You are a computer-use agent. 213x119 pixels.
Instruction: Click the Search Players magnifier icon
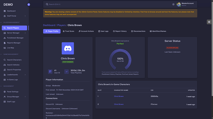click(5, 28)
